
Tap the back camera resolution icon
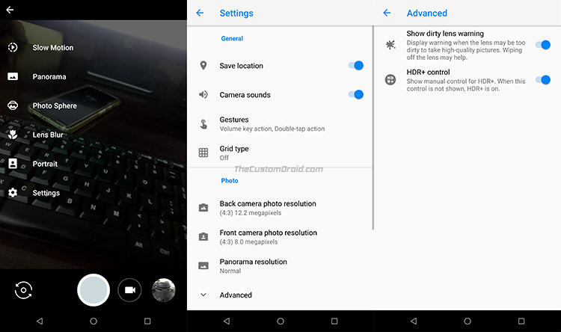(x=203, y=208)
